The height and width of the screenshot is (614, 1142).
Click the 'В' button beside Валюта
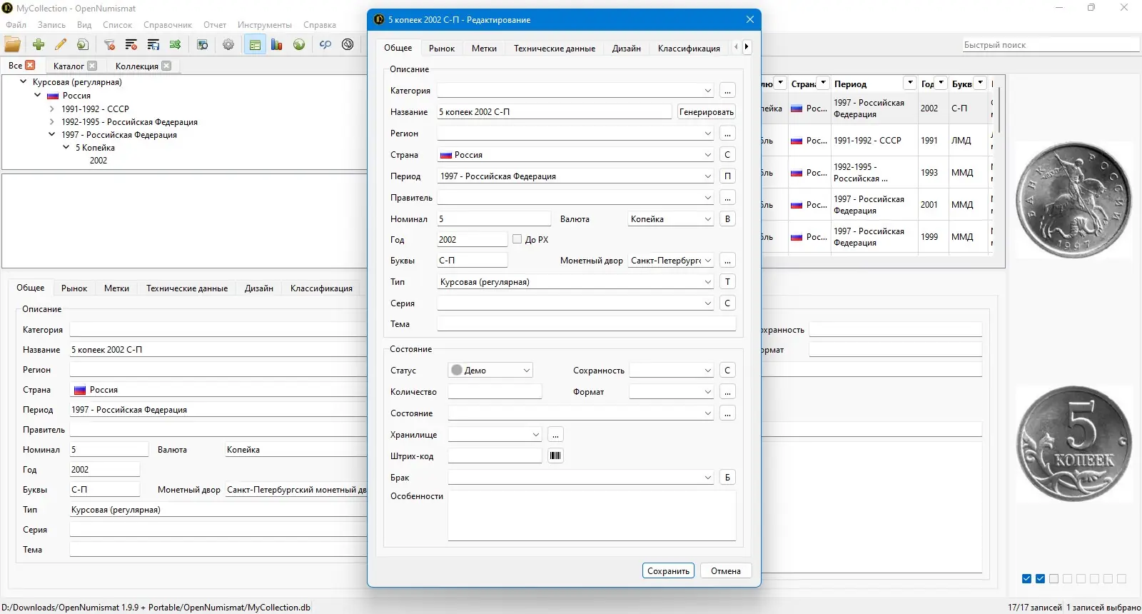[727, 219]
